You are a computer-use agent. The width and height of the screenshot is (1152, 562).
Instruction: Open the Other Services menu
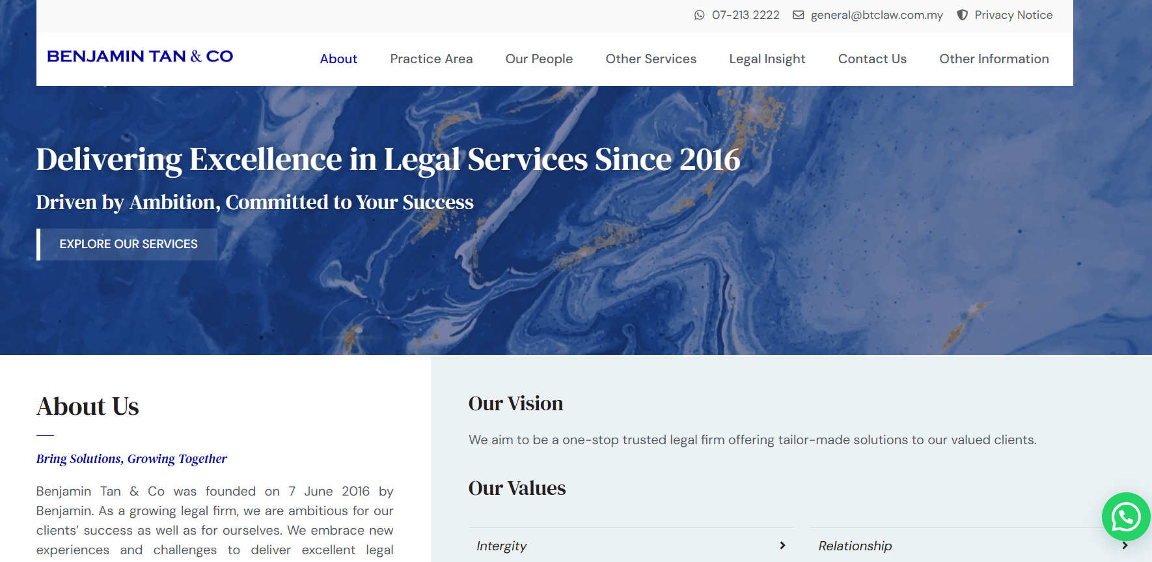651,59
